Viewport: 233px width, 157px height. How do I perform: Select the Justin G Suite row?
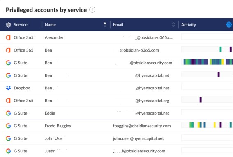click(x=117, y=151)
